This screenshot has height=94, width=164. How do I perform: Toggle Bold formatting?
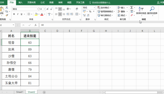(x=14, y=14)
